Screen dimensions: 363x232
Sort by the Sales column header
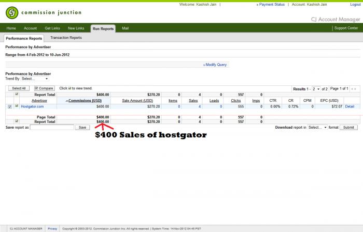(193, 101)
